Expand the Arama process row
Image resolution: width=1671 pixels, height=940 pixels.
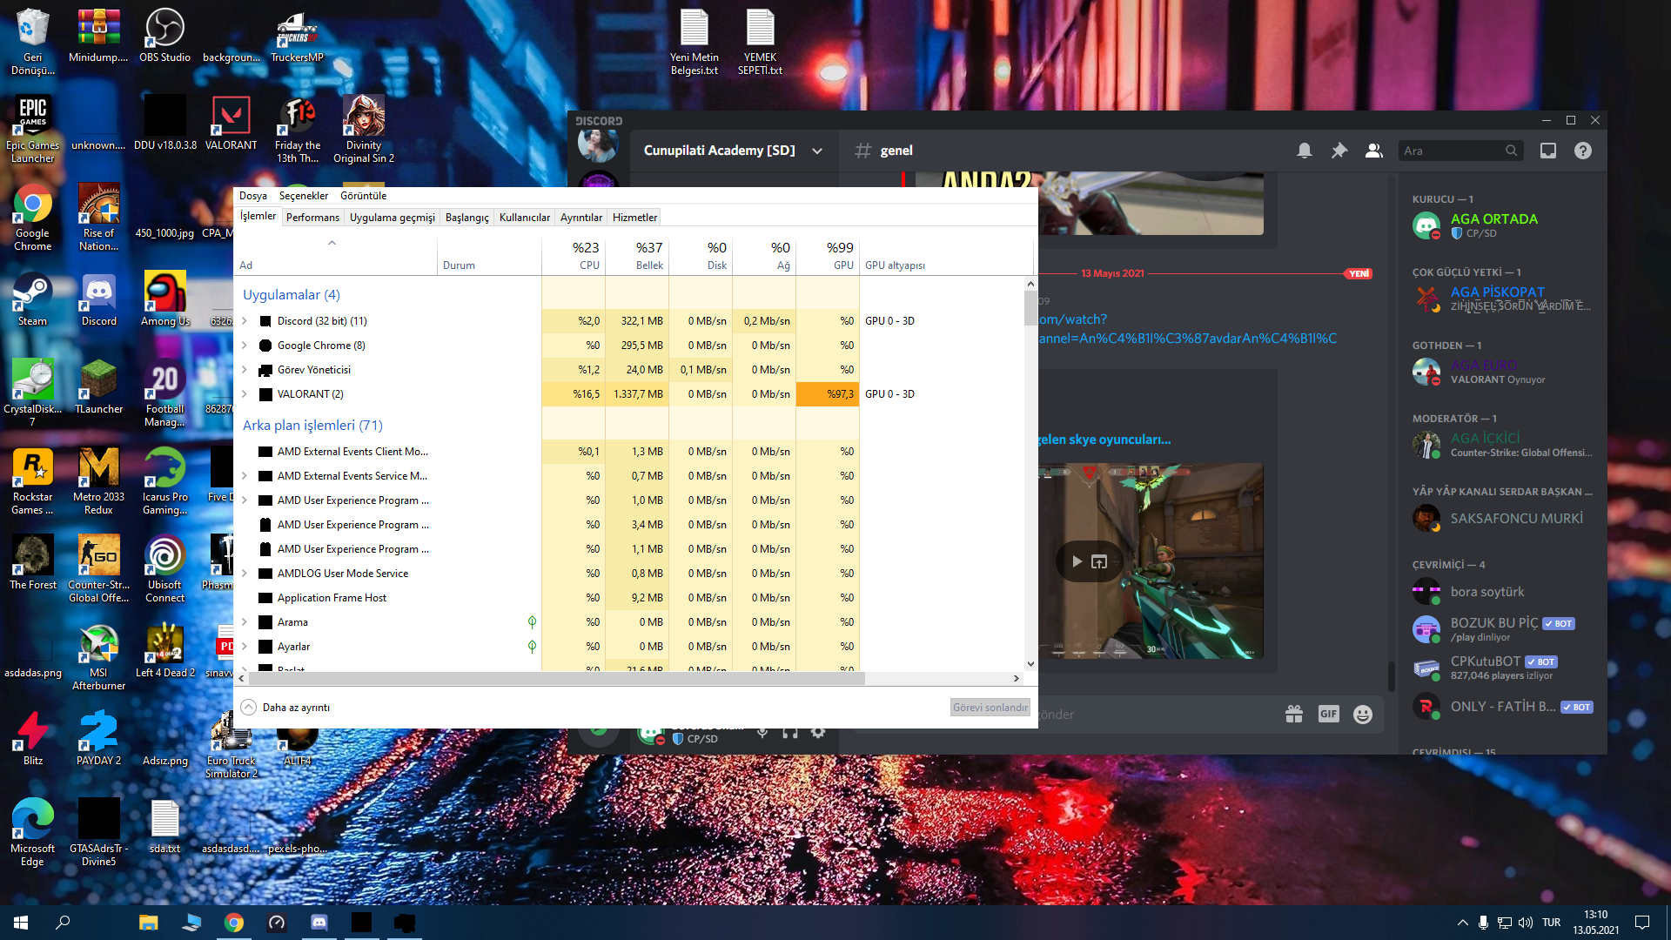pyautogui.click(x=245, y=622)
